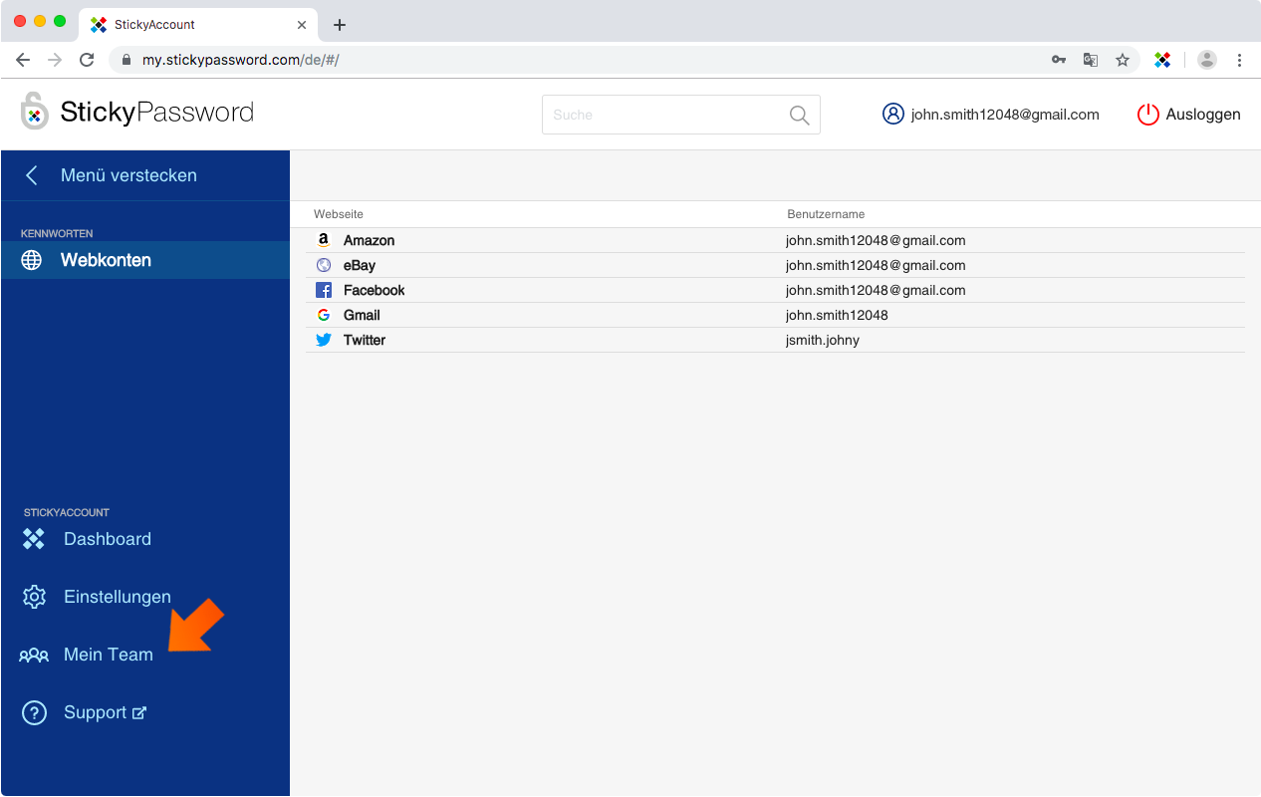This screenshot has width=1261, height=797.
Task: Click the Amazon favicon
Action: pos(324,240)
